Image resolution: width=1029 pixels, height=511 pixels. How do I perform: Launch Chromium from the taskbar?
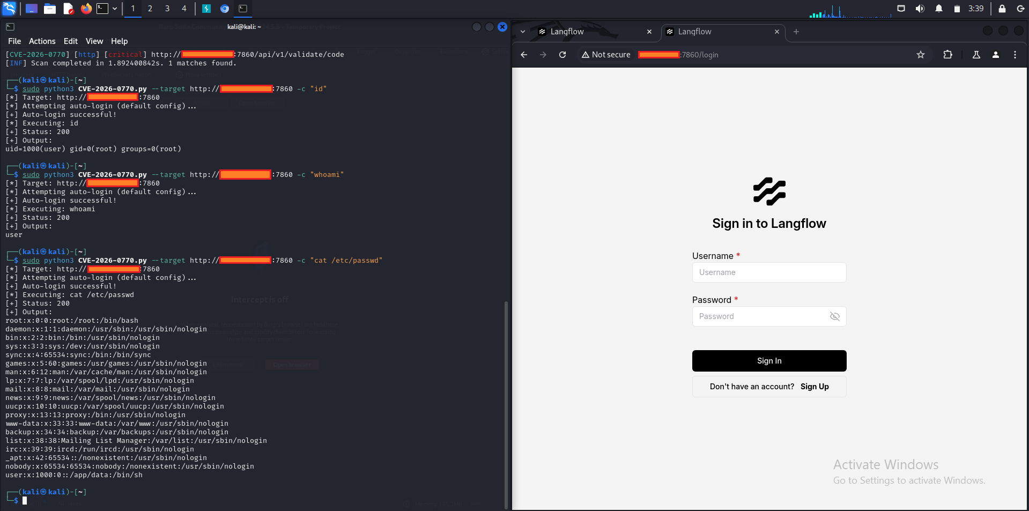coord(225,9)
